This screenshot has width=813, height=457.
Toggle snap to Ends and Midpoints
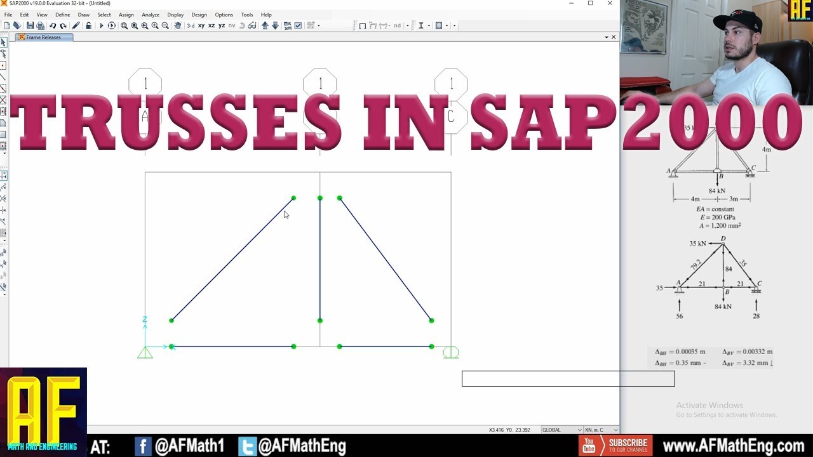4,187
